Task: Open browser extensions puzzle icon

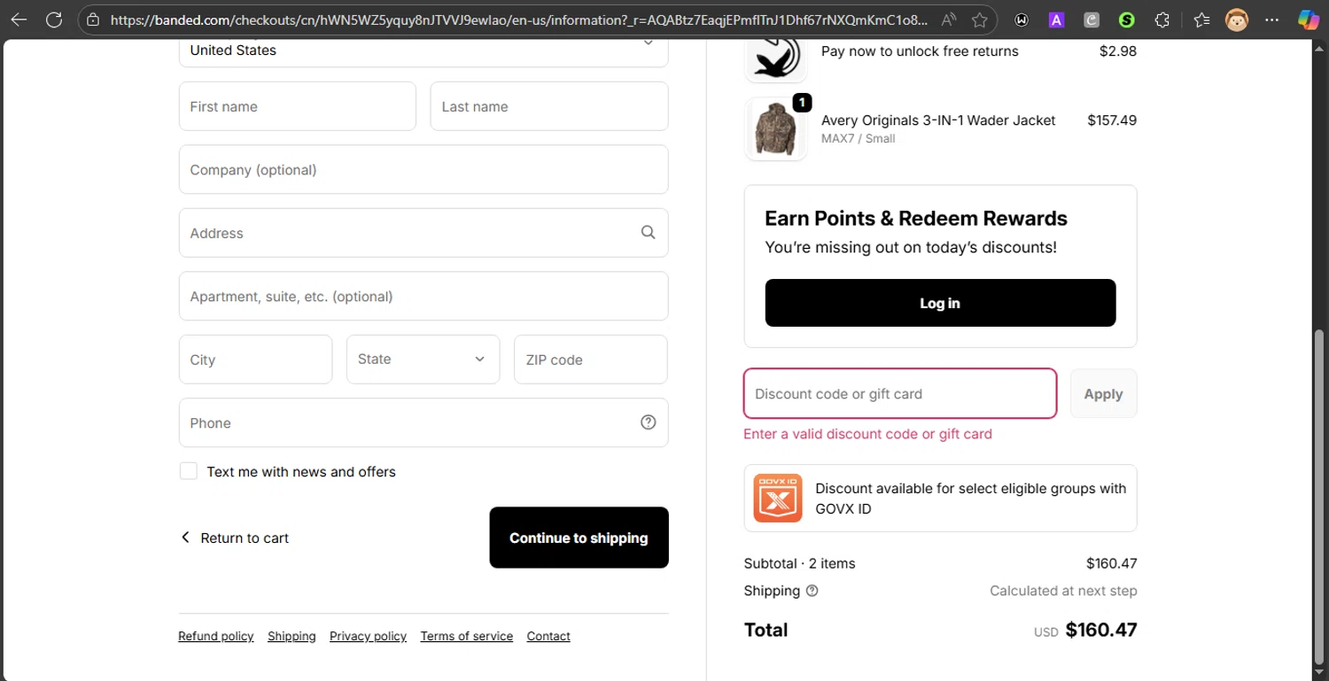Action: pyautogui.click(x=1162, y=19)
